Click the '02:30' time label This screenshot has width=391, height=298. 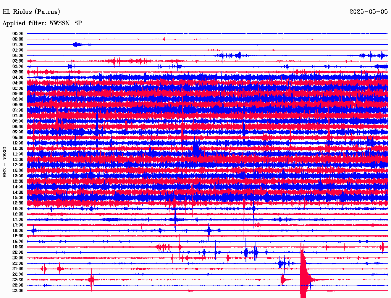pos(18,61)
